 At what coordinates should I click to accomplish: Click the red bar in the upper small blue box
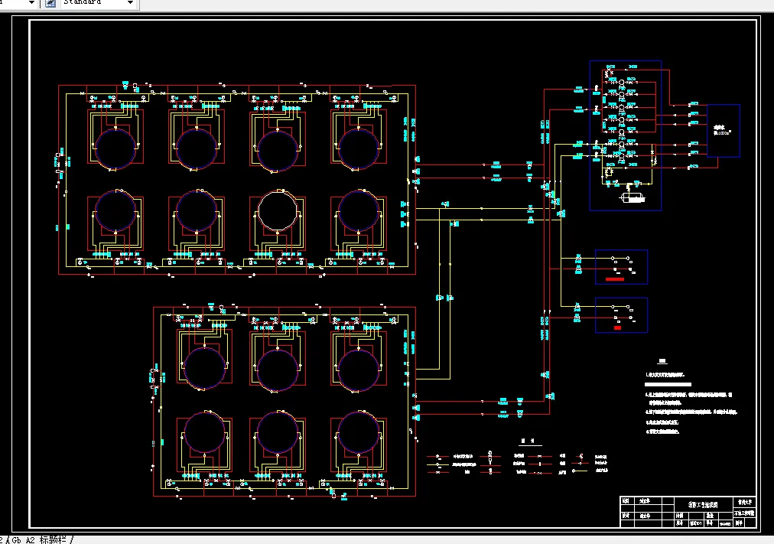(615, 279)
